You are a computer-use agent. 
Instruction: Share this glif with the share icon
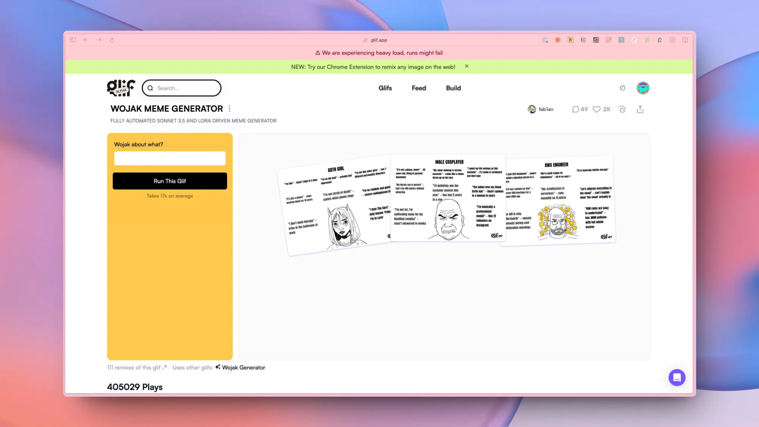click(640, 109)
